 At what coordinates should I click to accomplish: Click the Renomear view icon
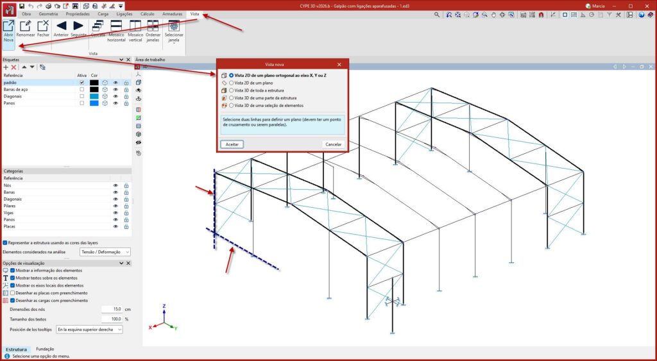[x=26, y=27]
